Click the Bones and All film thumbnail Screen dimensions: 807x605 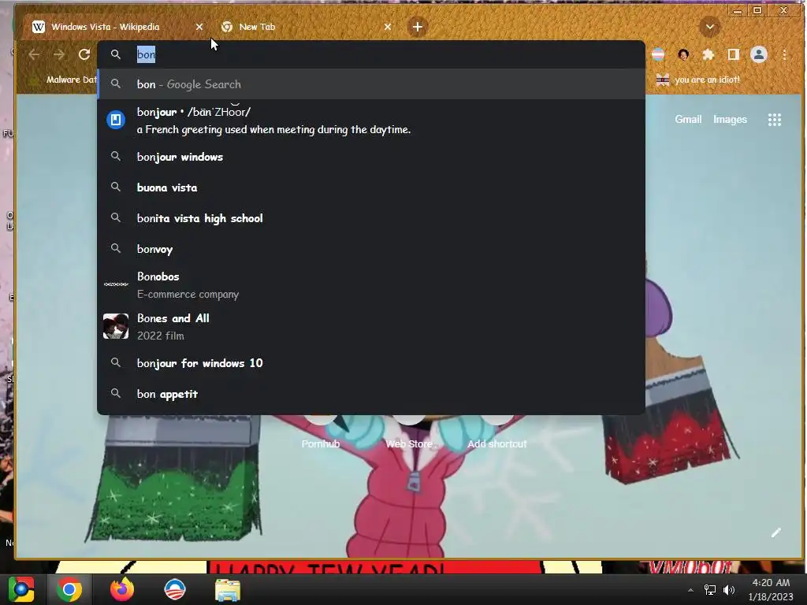point(116,326)
